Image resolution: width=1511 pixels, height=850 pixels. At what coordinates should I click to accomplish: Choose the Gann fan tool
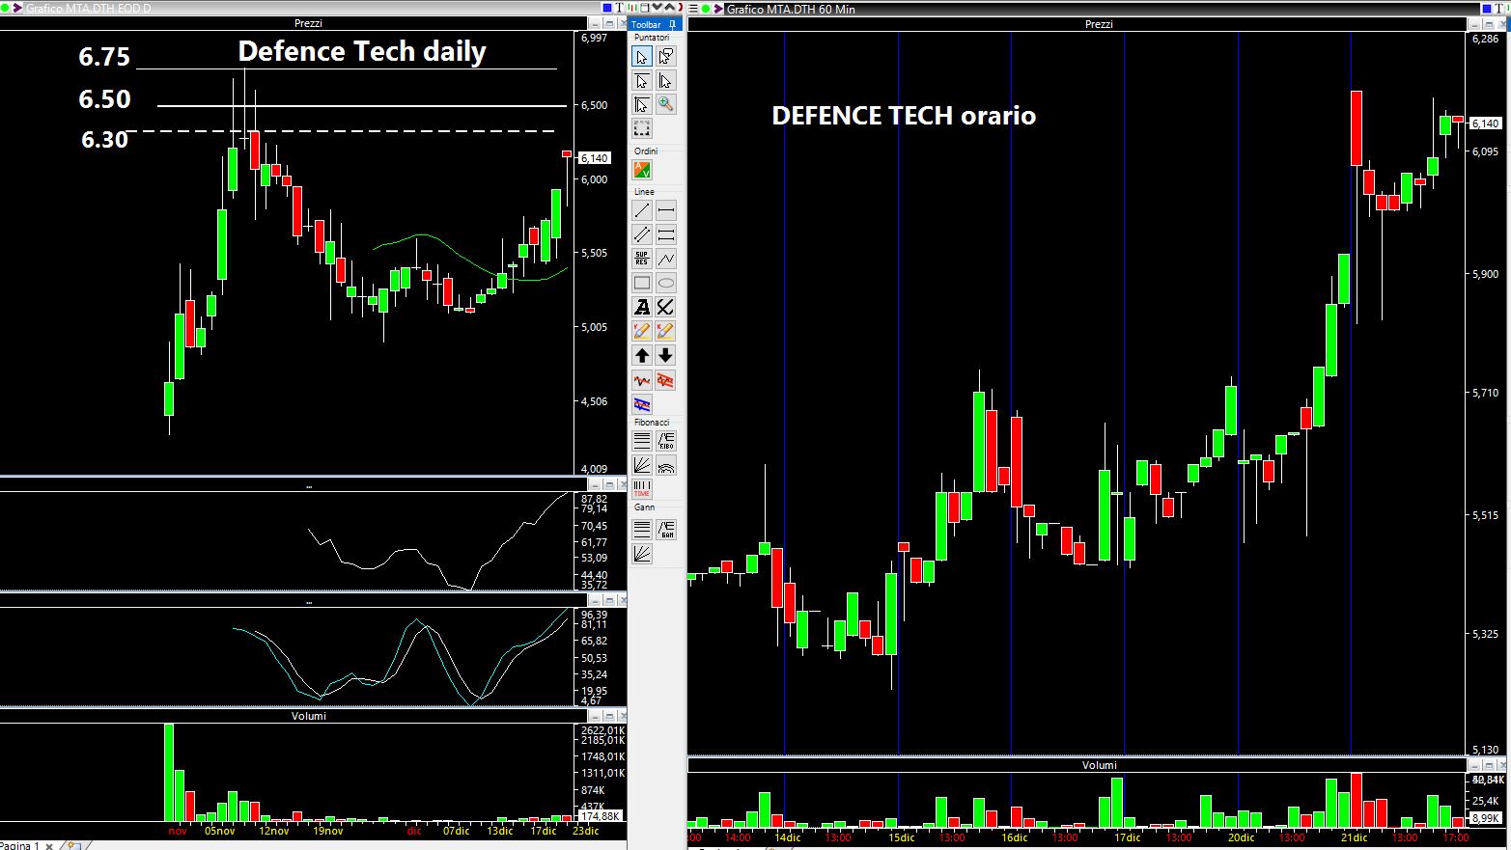tap(642, 554)
